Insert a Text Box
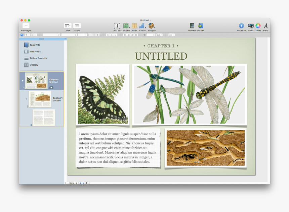This screenshot has width=289, height=212. click(x=117, y=26)
